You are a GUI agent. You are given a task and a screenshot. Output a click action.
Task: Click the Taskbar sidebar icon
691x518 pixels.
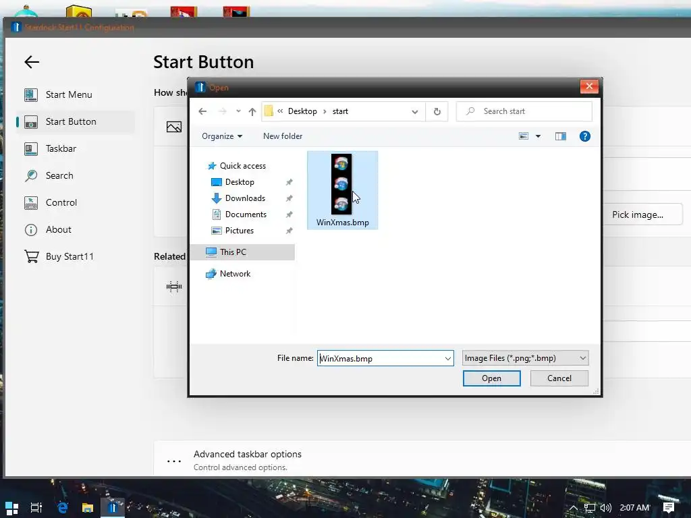(31, 149)
